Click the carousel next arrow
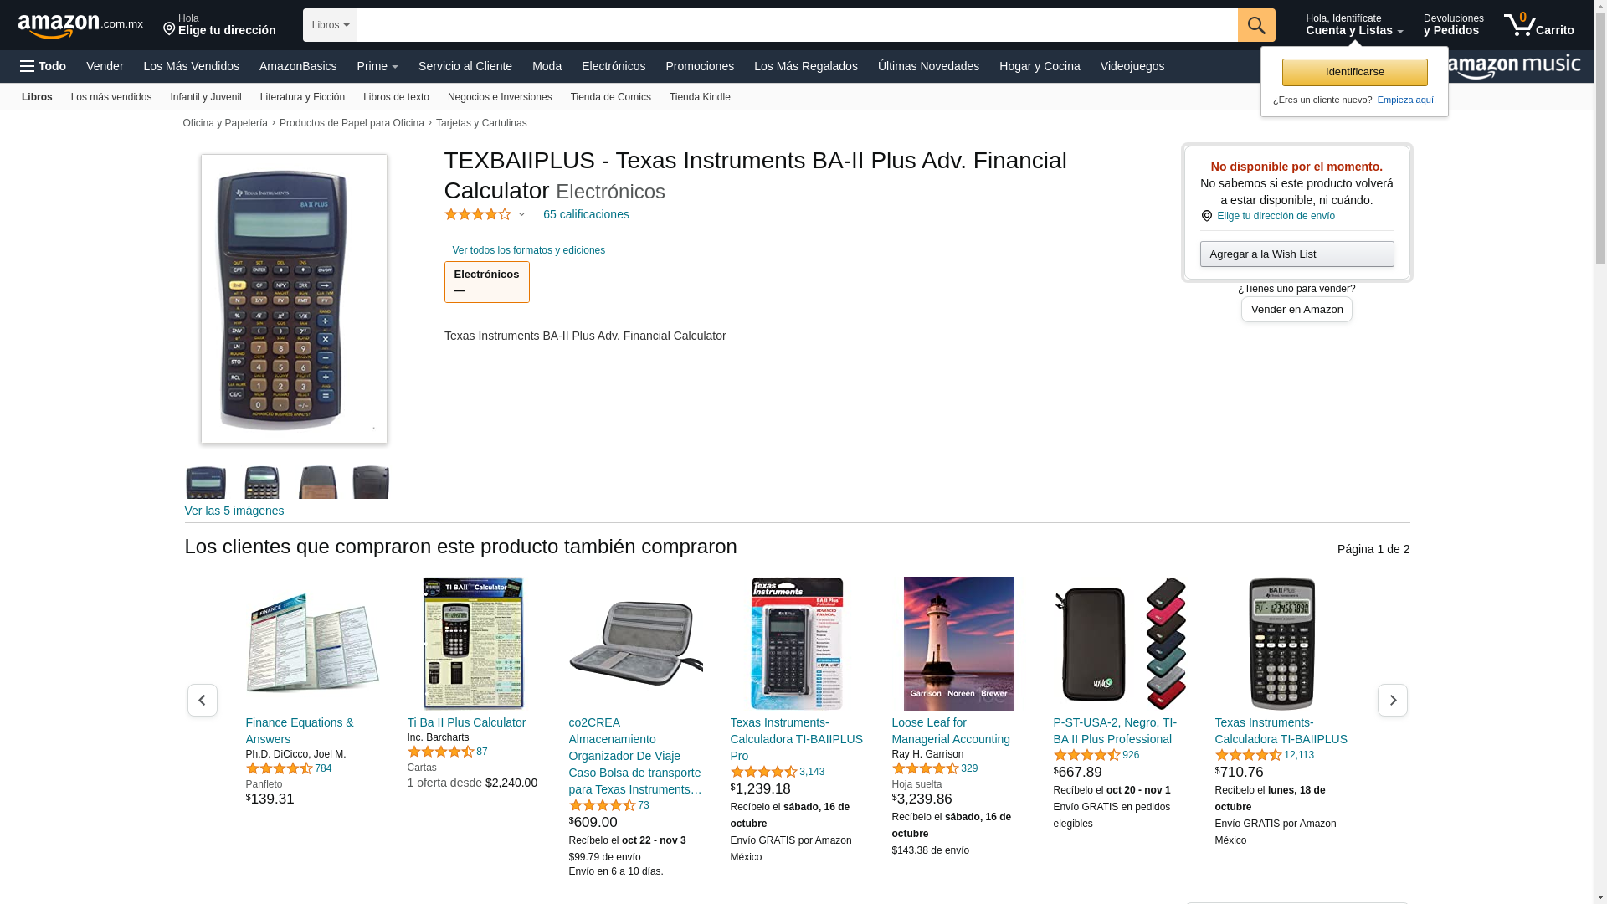1607x904 pixels. [1392, 700]
